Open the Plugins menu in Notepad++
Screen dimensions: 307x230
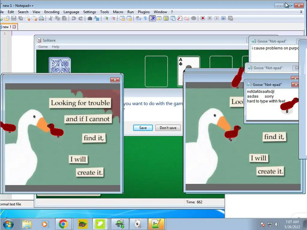tap(144, 12)
